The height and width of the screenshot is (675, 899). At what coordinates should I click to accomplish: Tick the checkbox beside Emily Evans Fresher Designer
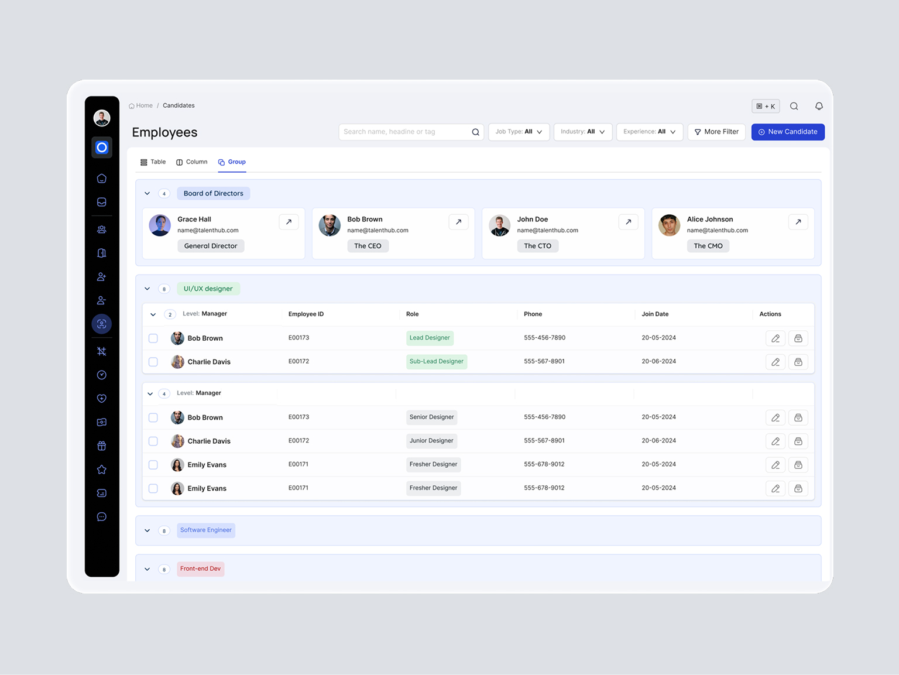153,464
